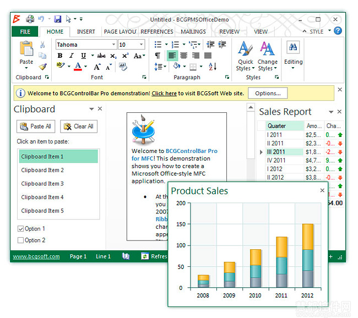Select the IV 2011 row in Sales Report
358x318 pixels.
tap(301, 160)
